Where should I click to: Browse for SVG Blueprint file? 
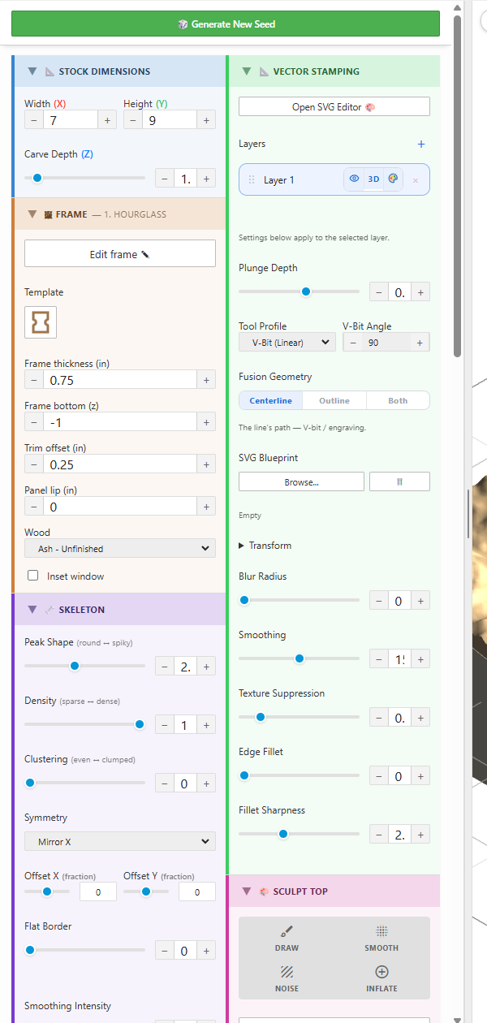point(301,481)
